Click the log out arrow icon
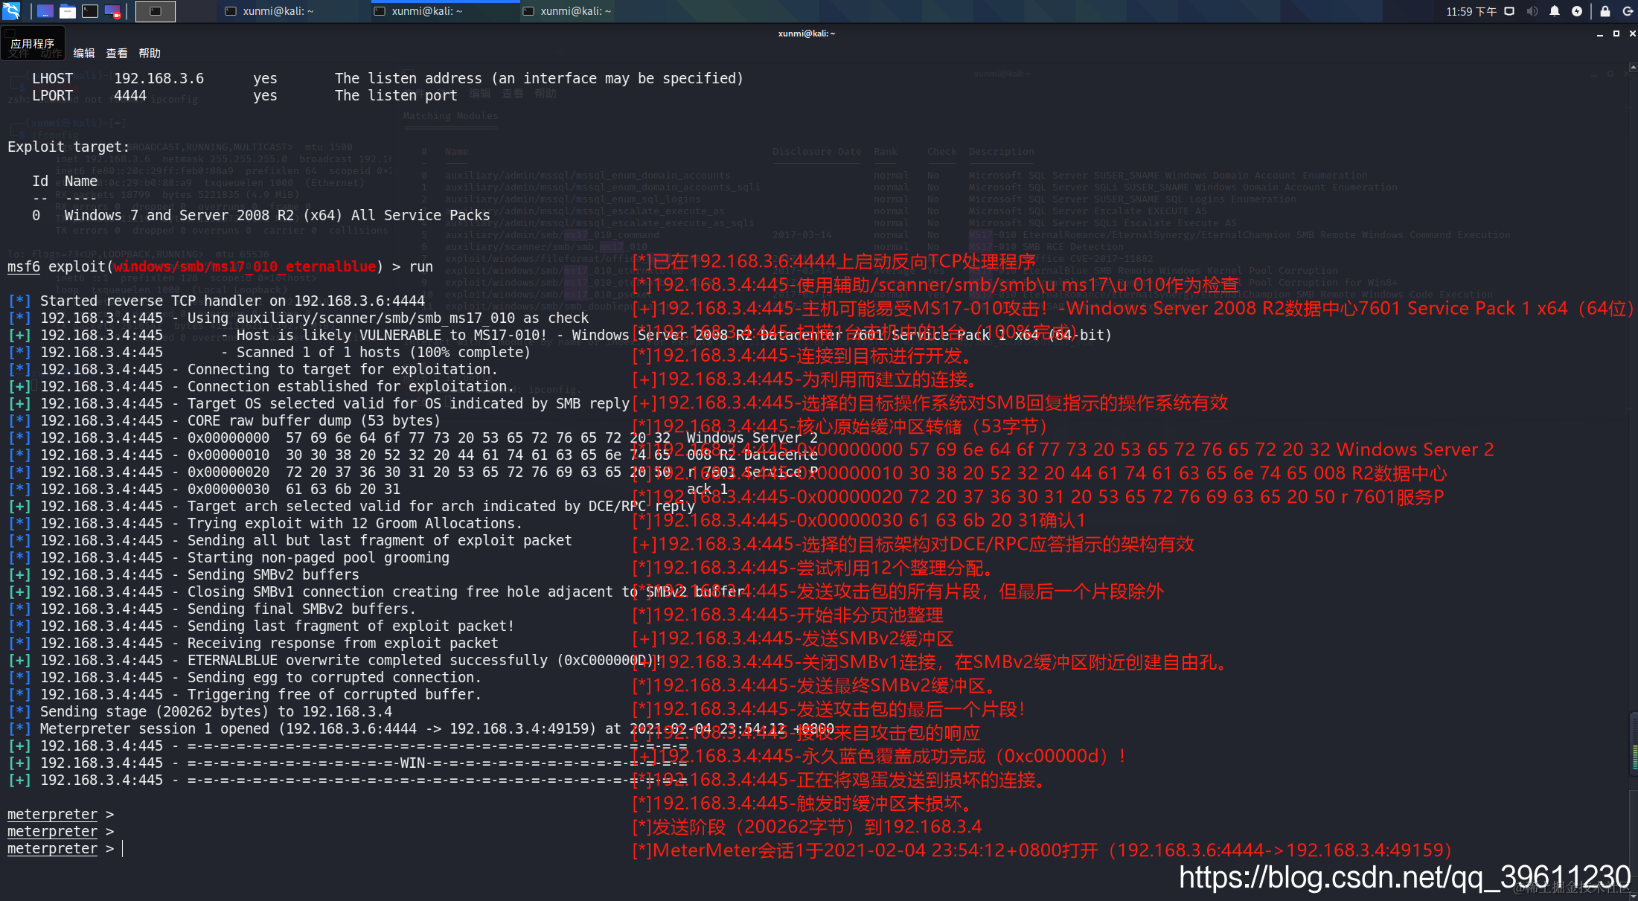This screenshot has width=1638, height=901. coord(1628,11)
